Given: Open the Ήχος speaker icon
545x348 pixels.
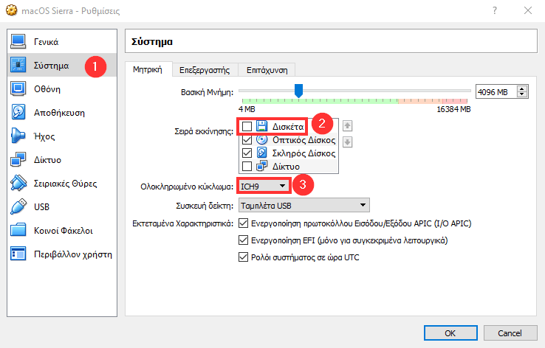Looking at the screenshot, I should pyautogui.click(x=18, y=136).
